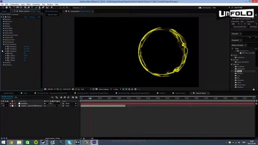Screen dimensions: 258x145
Task: Select the Rotation tool
Action: point(14,8)
